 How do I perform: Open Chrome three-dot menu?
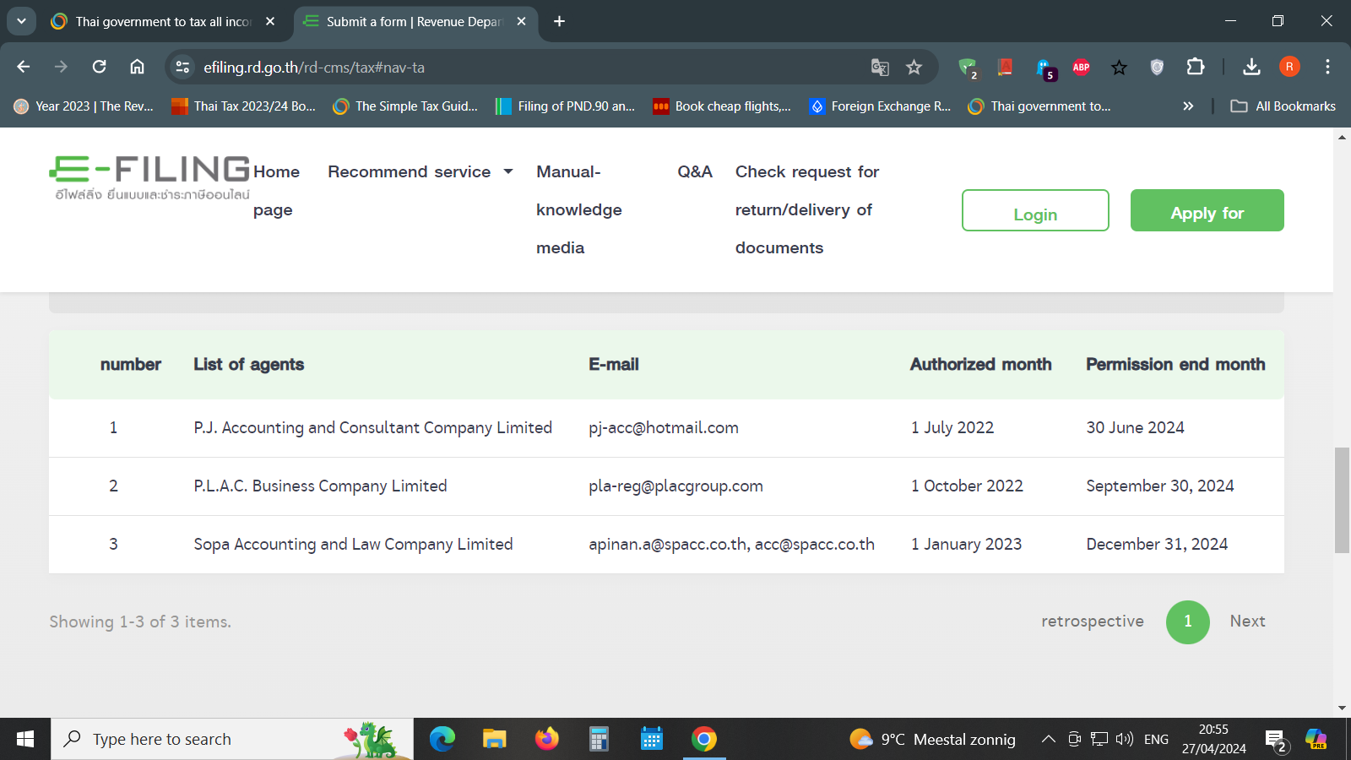click(1327, 67)
